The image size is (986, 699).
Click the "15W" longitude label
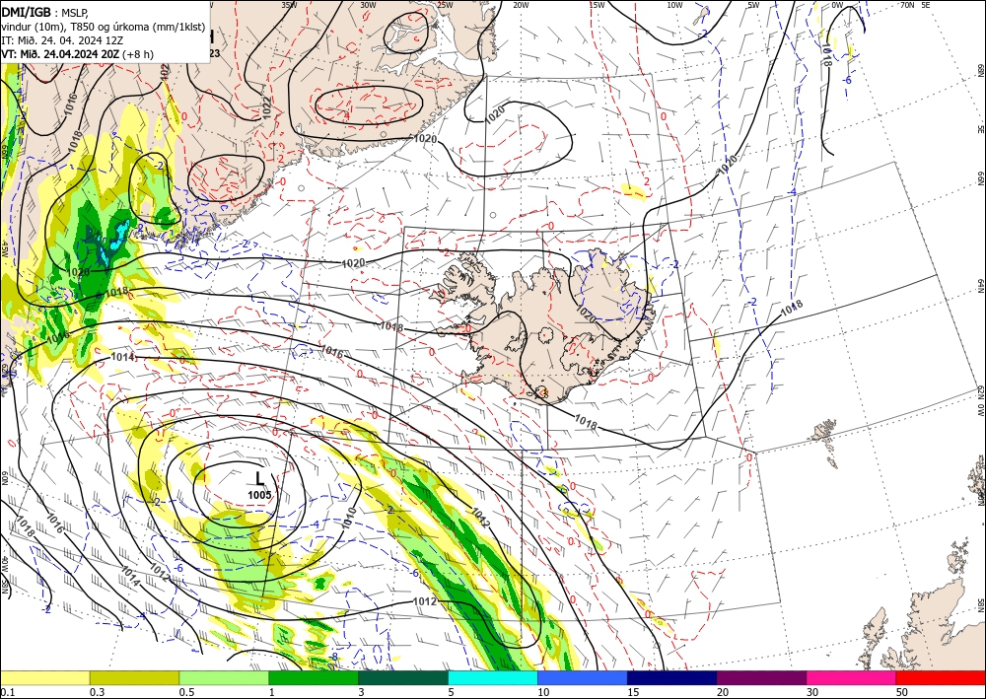tap(598, 5)
